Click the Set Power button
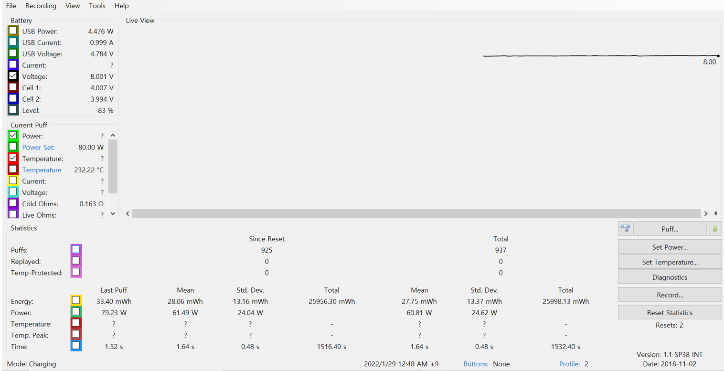The image size is (724, 371). pyautogui.click(x=670, y=247)
